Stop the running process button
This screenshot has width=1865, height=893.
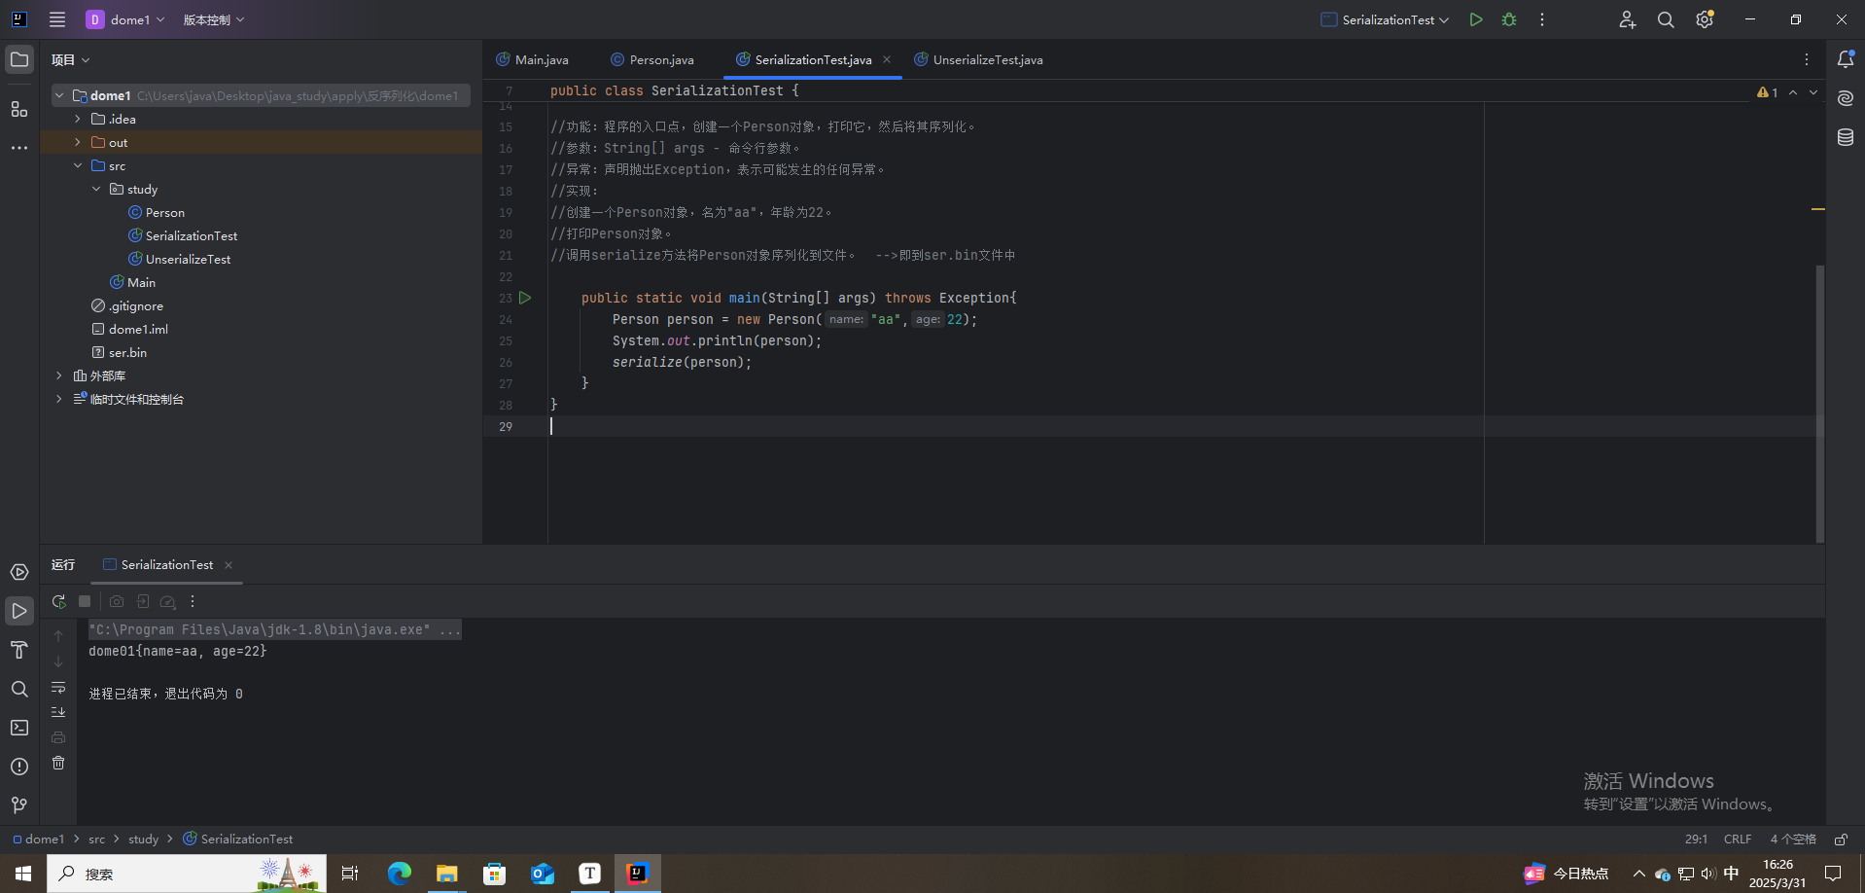tap(85, 601)
